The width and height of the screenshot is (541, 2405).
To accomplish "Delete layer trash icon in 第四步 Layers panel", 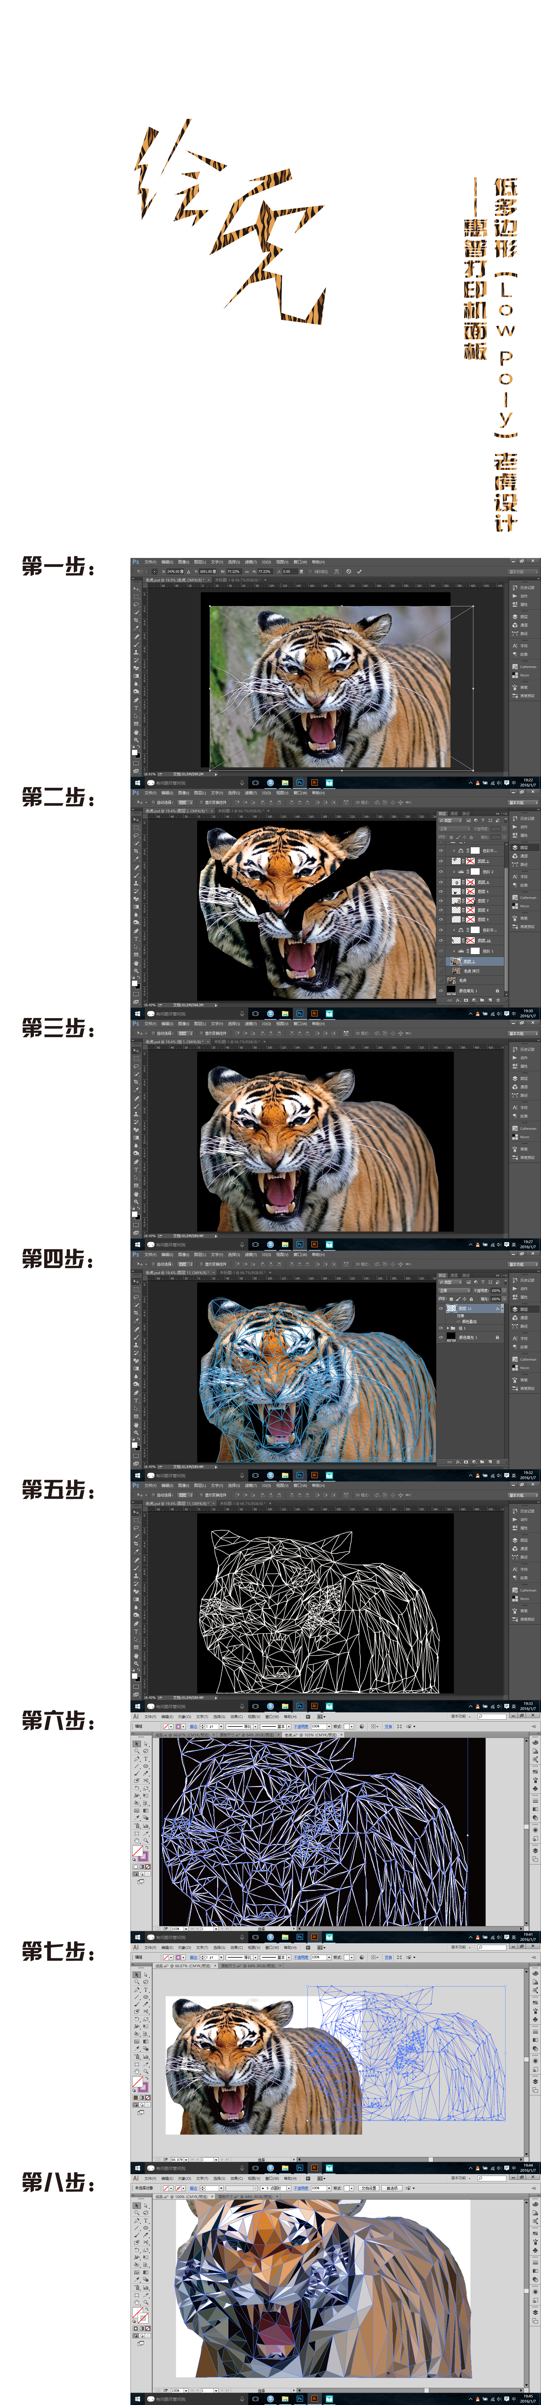I will [498, 1462].
